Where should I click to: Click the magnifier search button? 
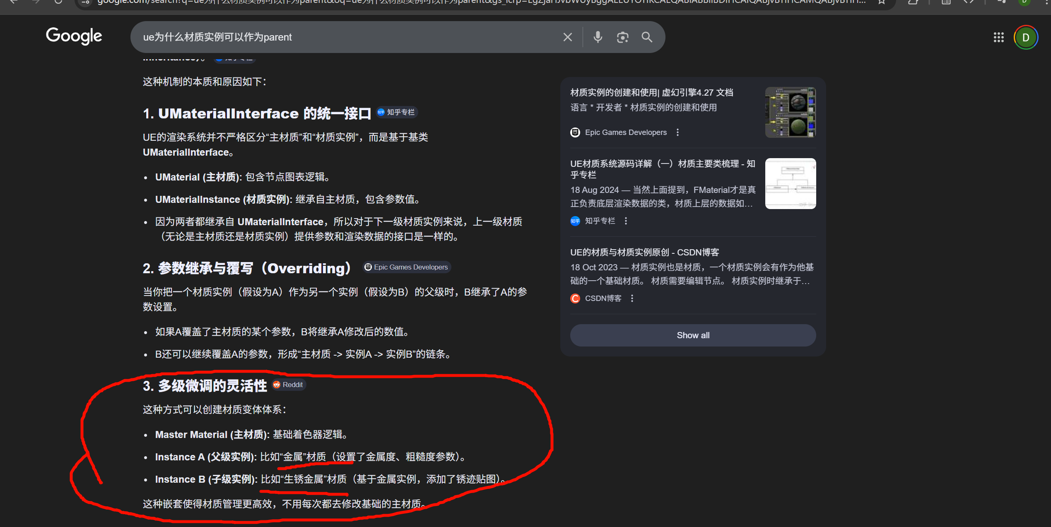click(x=647, y=37)
